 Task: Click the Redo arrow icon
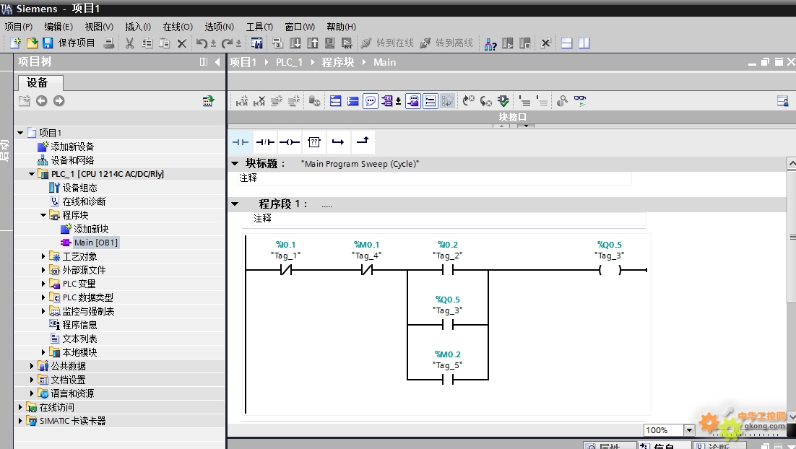(x=227, y=43)
